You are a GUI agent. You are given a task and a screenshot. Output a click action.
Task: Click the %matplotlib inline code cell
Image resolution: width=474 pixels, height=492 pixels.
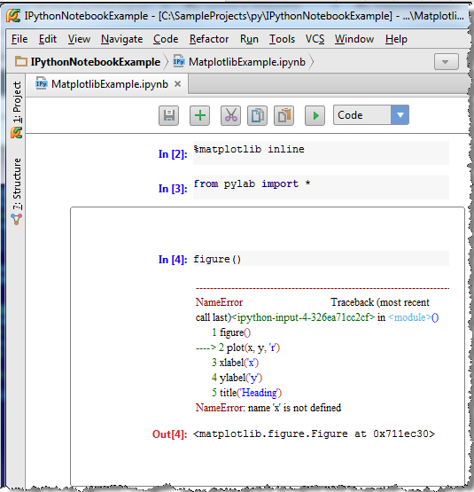tap(321, 153)
